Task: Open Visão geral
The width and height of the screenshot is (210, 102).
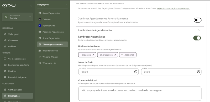Action: 13,34
